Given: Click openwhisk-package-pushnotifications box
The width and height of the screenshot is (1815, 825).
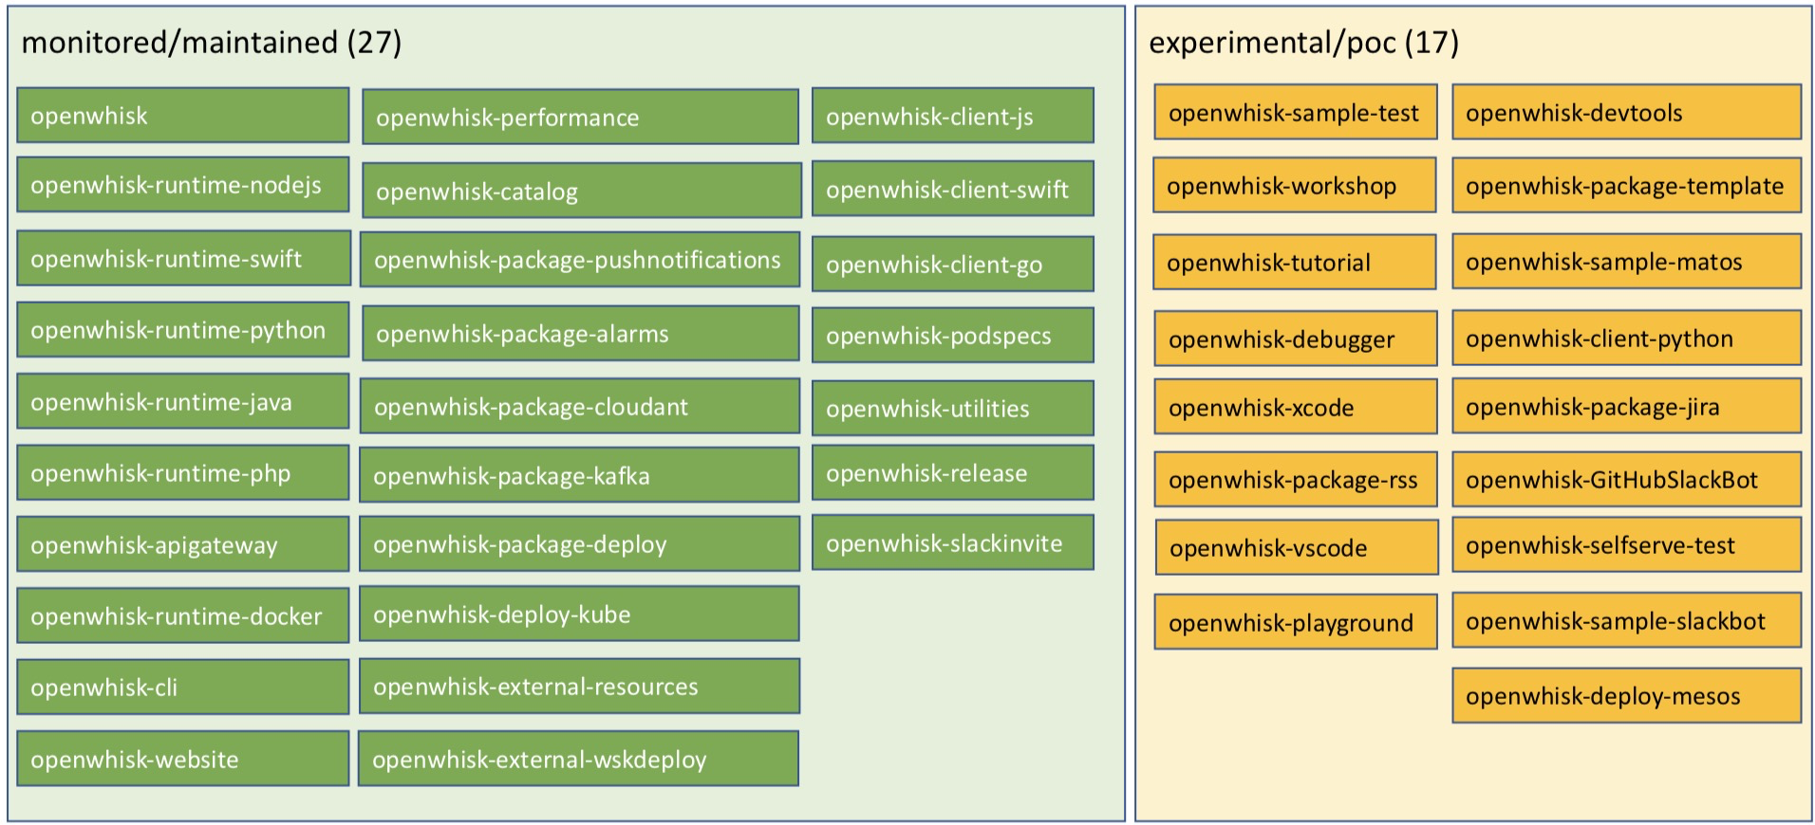Looking at the screenshot, I should (580, 260).
